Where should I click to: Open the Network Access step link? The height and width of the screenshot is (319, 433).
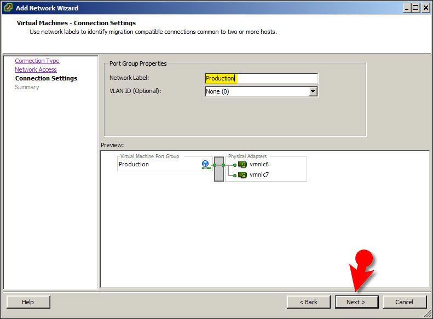(36, 69)
